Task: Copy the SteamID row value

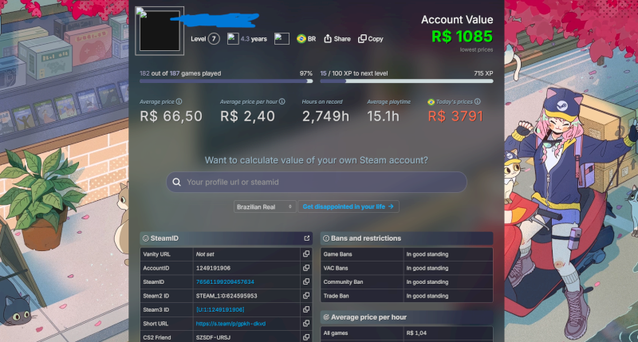Action: click(x=306, y=281)
